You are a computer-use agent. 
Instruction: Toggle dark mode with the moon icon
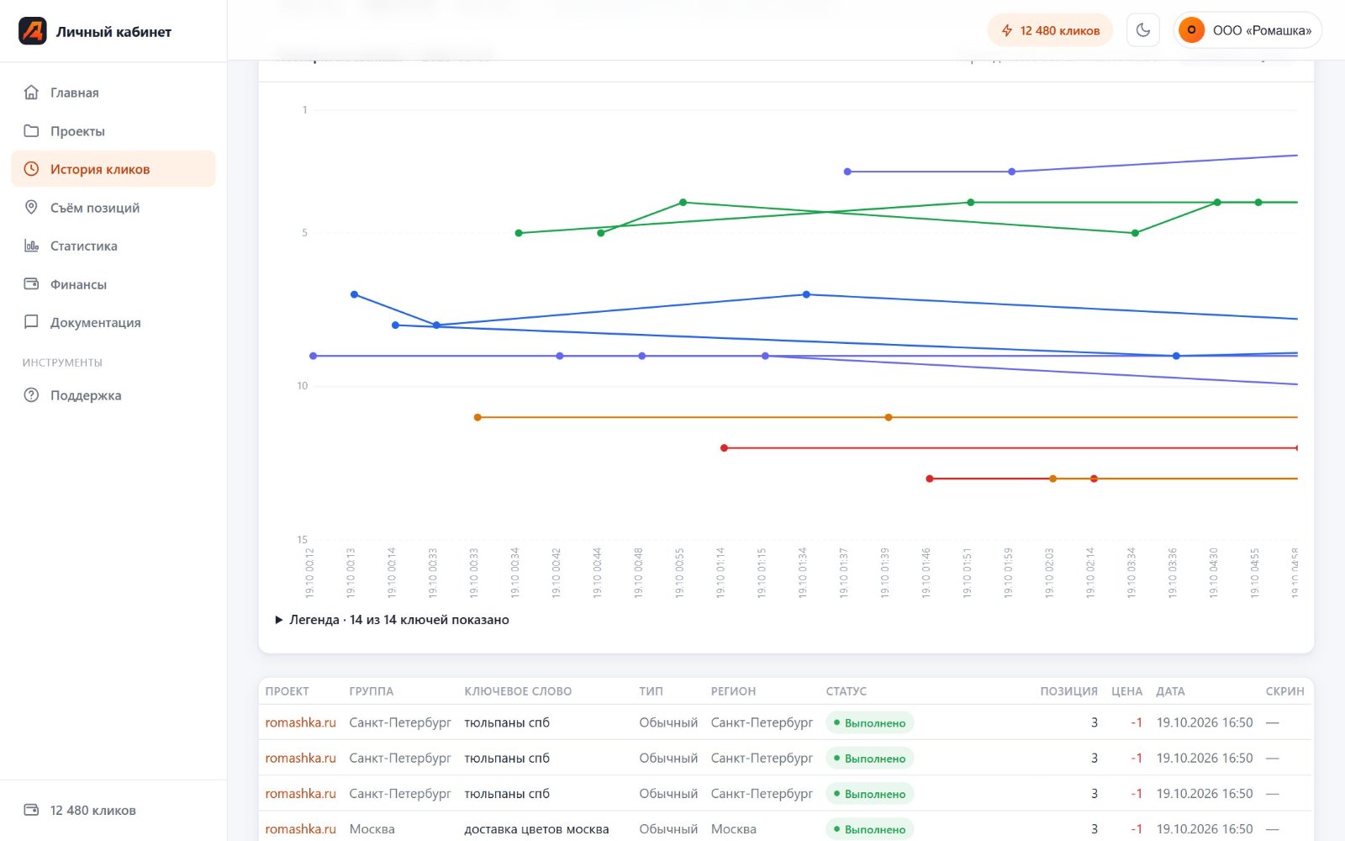click(1142, 30)
